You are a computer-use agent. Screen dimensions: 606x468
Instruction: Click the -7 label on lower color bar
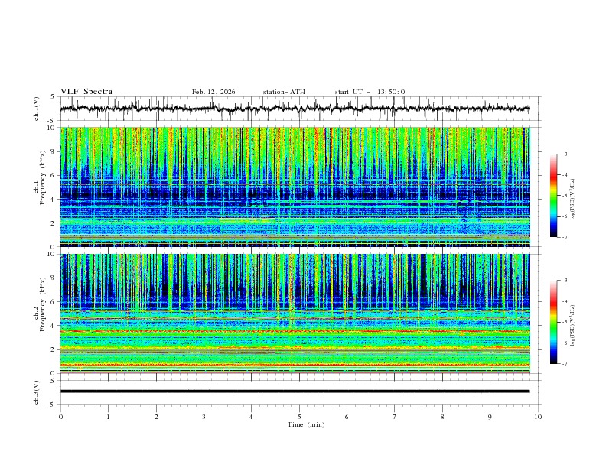[564, 364]
